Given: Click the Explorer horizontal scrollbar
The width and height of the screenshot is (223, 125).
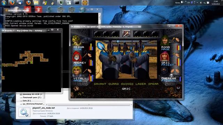Looking at the screenshot, I should 89,105.
